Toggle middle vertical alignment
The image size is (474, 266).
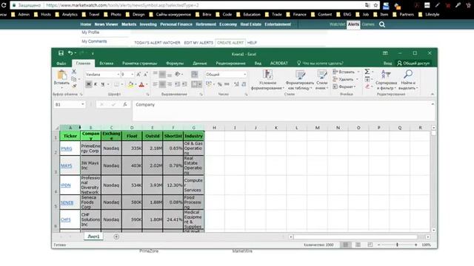[162, 74]
